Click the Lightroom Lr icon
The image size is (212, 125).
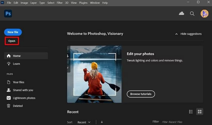9,98
